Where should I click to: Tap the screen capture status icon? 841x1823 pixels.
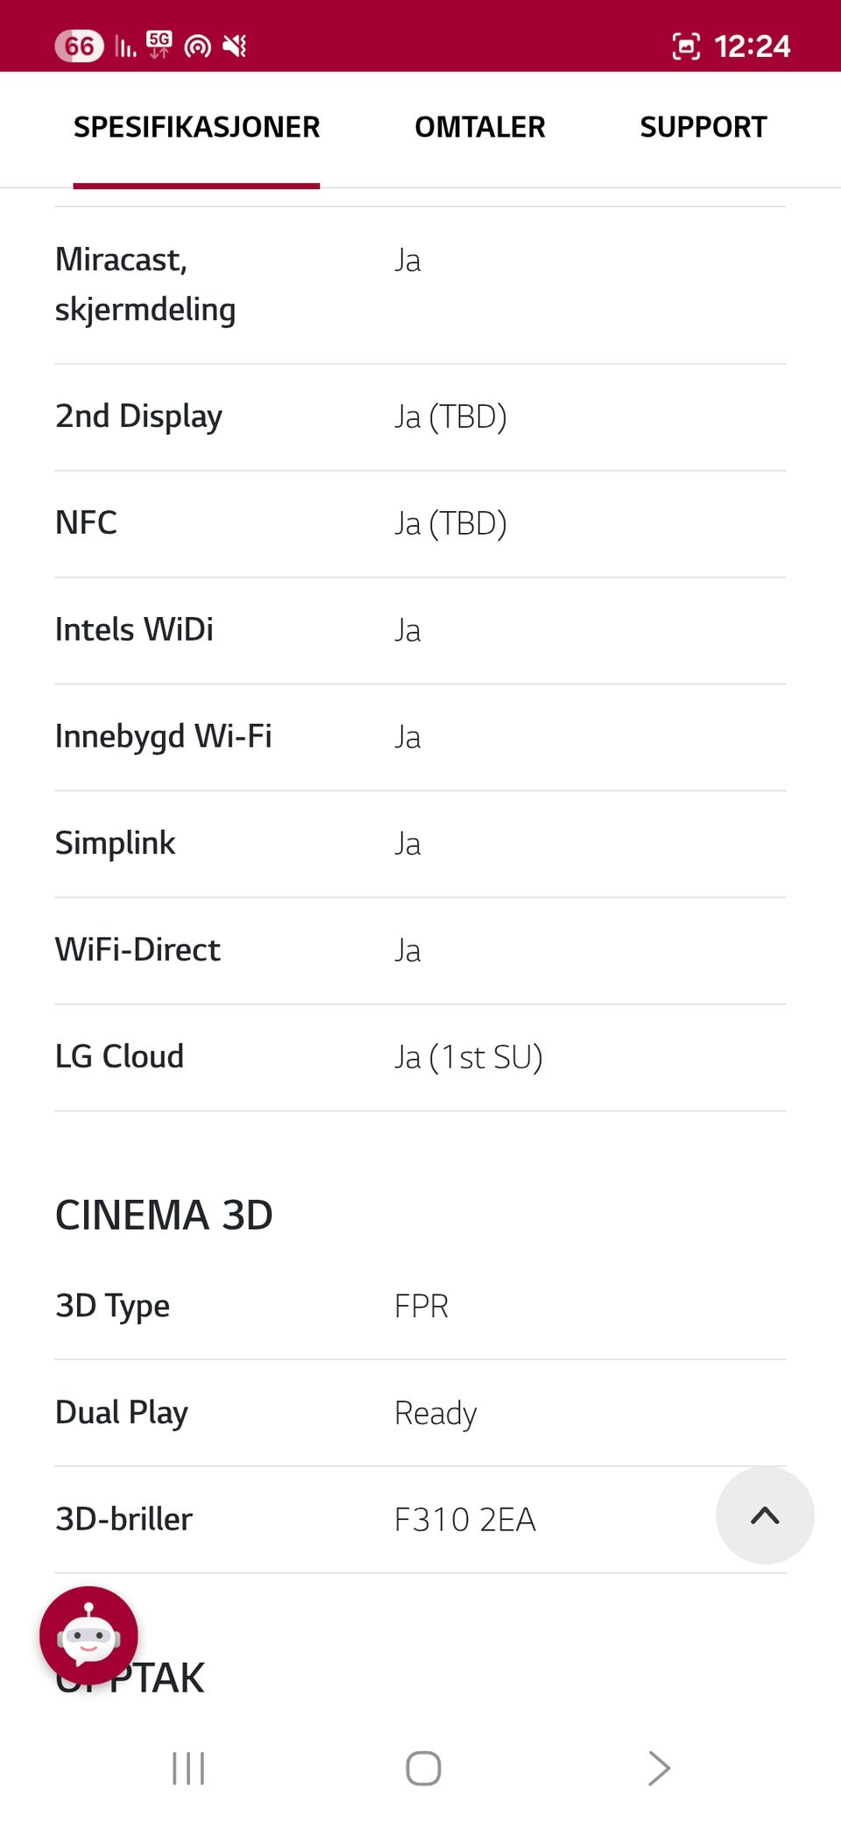pyautogui.click(x=686, y=46)
